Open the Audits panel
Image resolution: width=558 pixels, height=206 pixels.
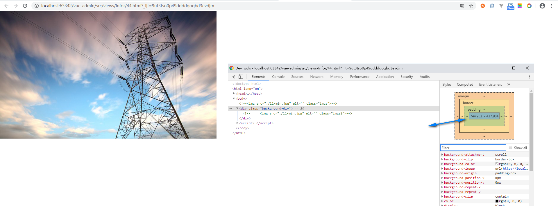(425, 77)
